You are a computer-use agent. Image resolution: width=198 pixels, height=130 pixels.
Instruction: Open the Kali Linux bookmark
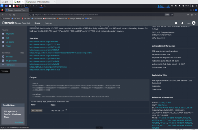(6, 18)
